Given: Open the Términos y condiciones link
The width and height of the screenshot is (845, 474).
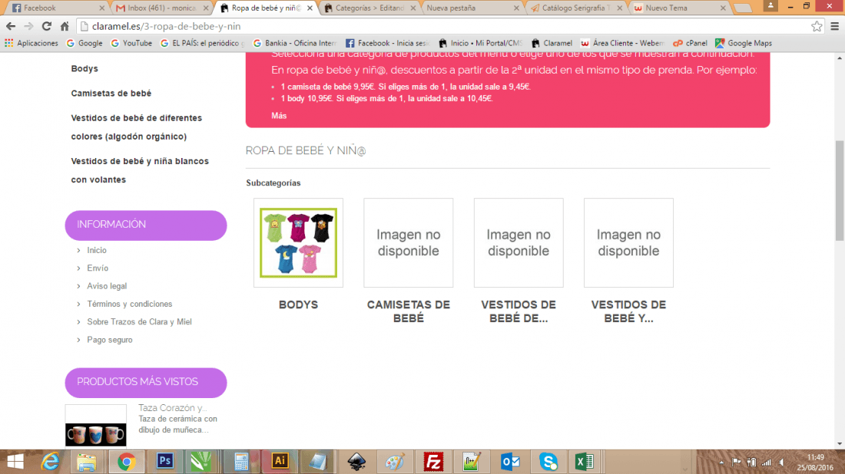Looking at the screenshot, I should [x=130, y=304].
